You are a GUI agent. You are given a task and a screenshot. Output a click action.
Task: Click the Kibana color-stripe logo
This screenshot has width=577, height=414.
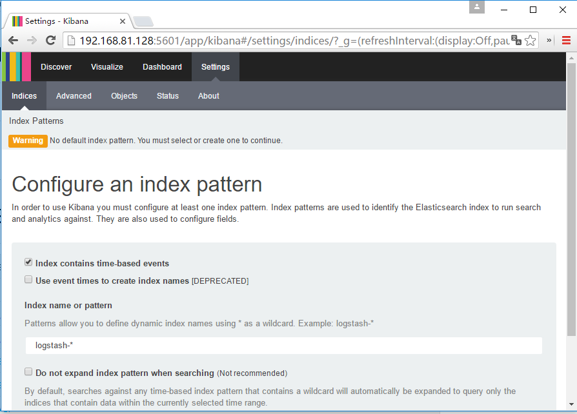[17, 66]
